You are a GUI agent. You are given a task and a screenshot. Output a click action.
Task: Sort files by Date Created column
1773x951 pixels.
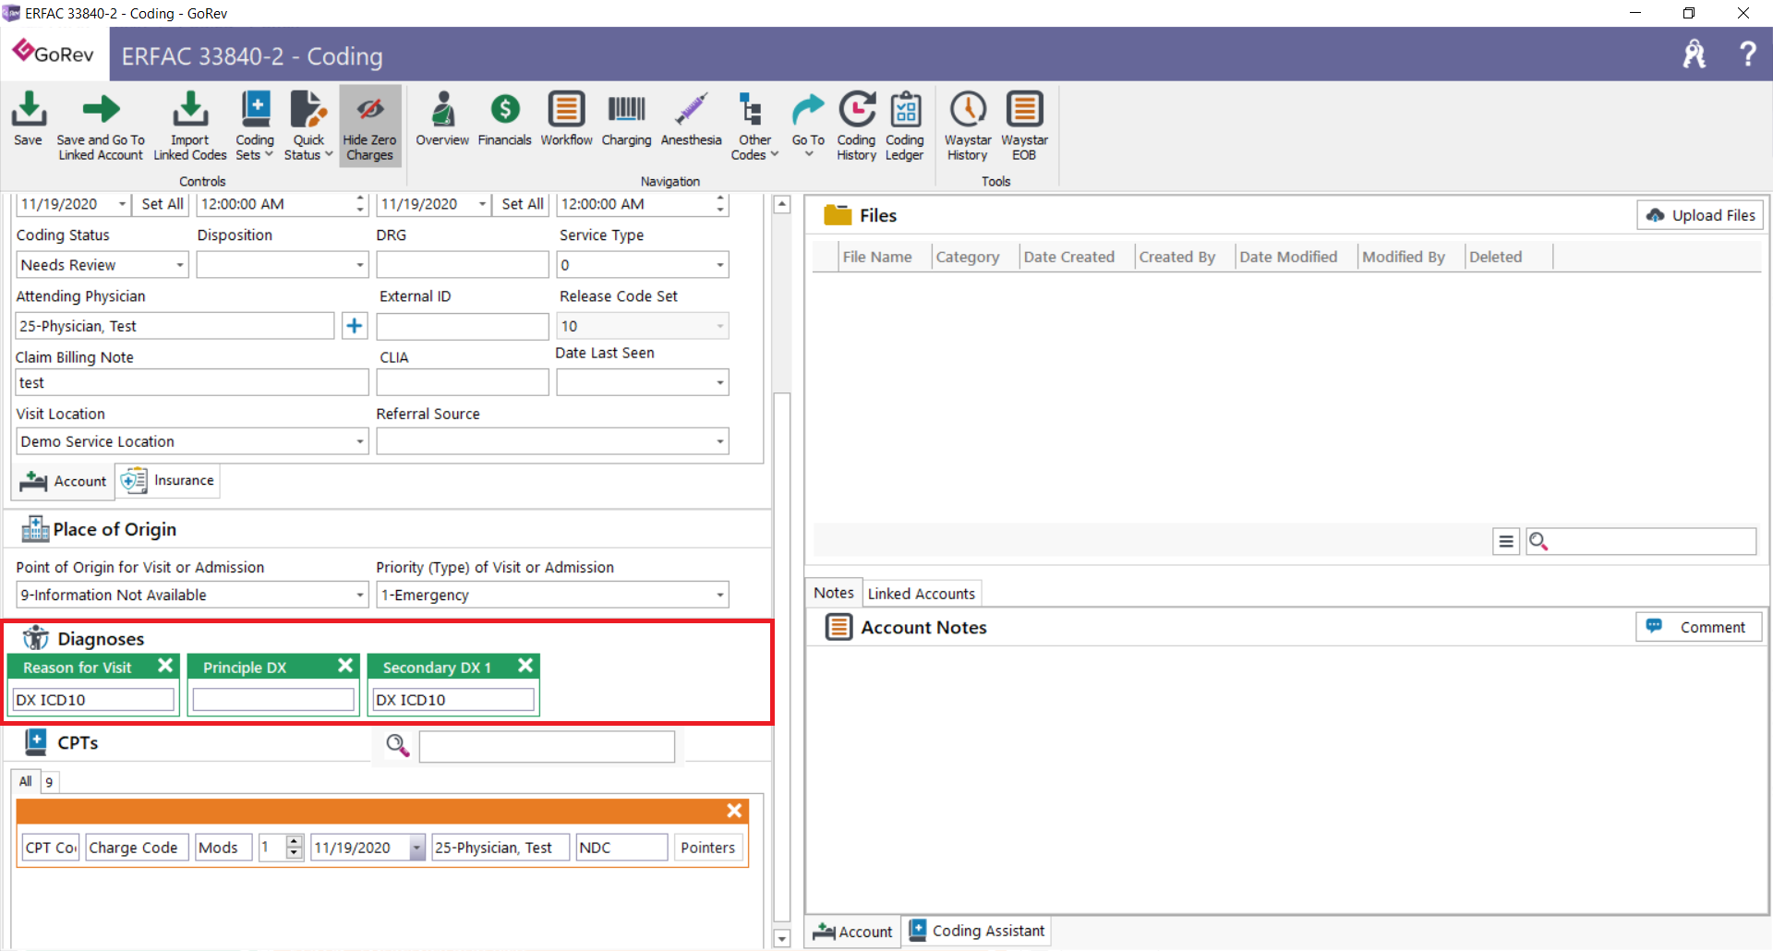1068,257
